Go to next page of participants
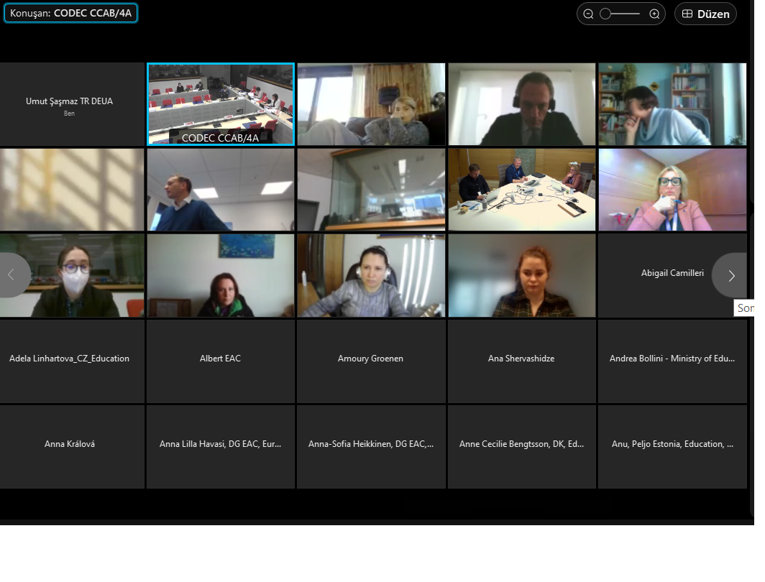 point(730,275)
